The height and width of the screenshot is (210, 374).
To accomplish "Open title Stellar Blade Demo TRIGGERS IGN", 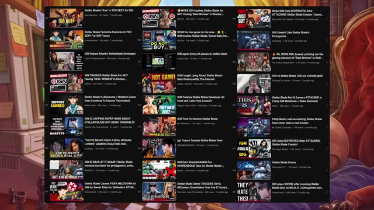I will 203,185.
